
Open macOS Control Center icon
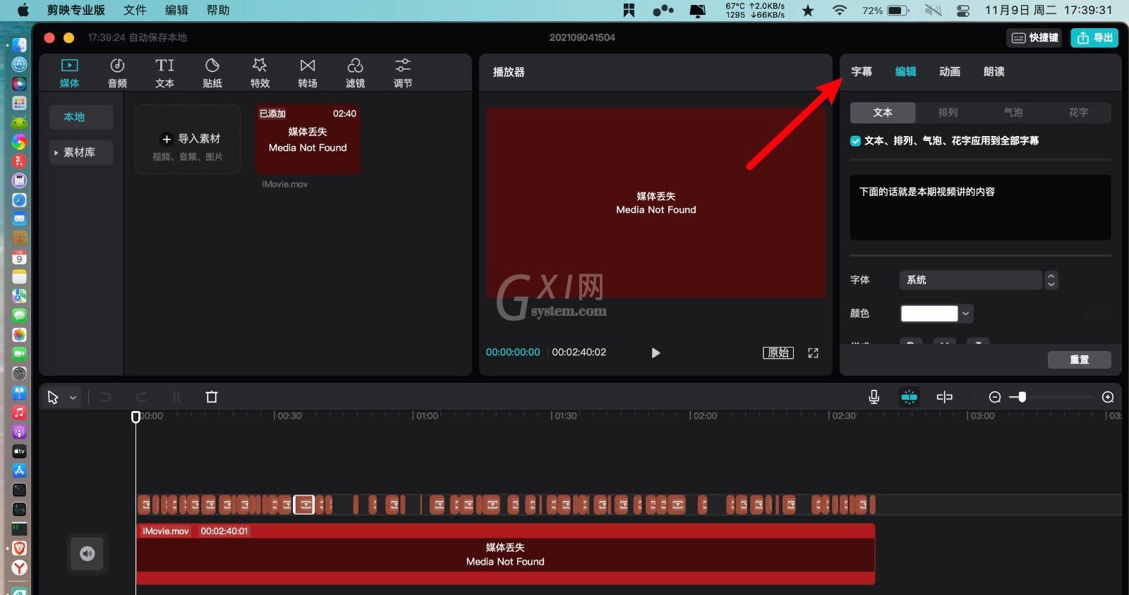pos(963,10)
